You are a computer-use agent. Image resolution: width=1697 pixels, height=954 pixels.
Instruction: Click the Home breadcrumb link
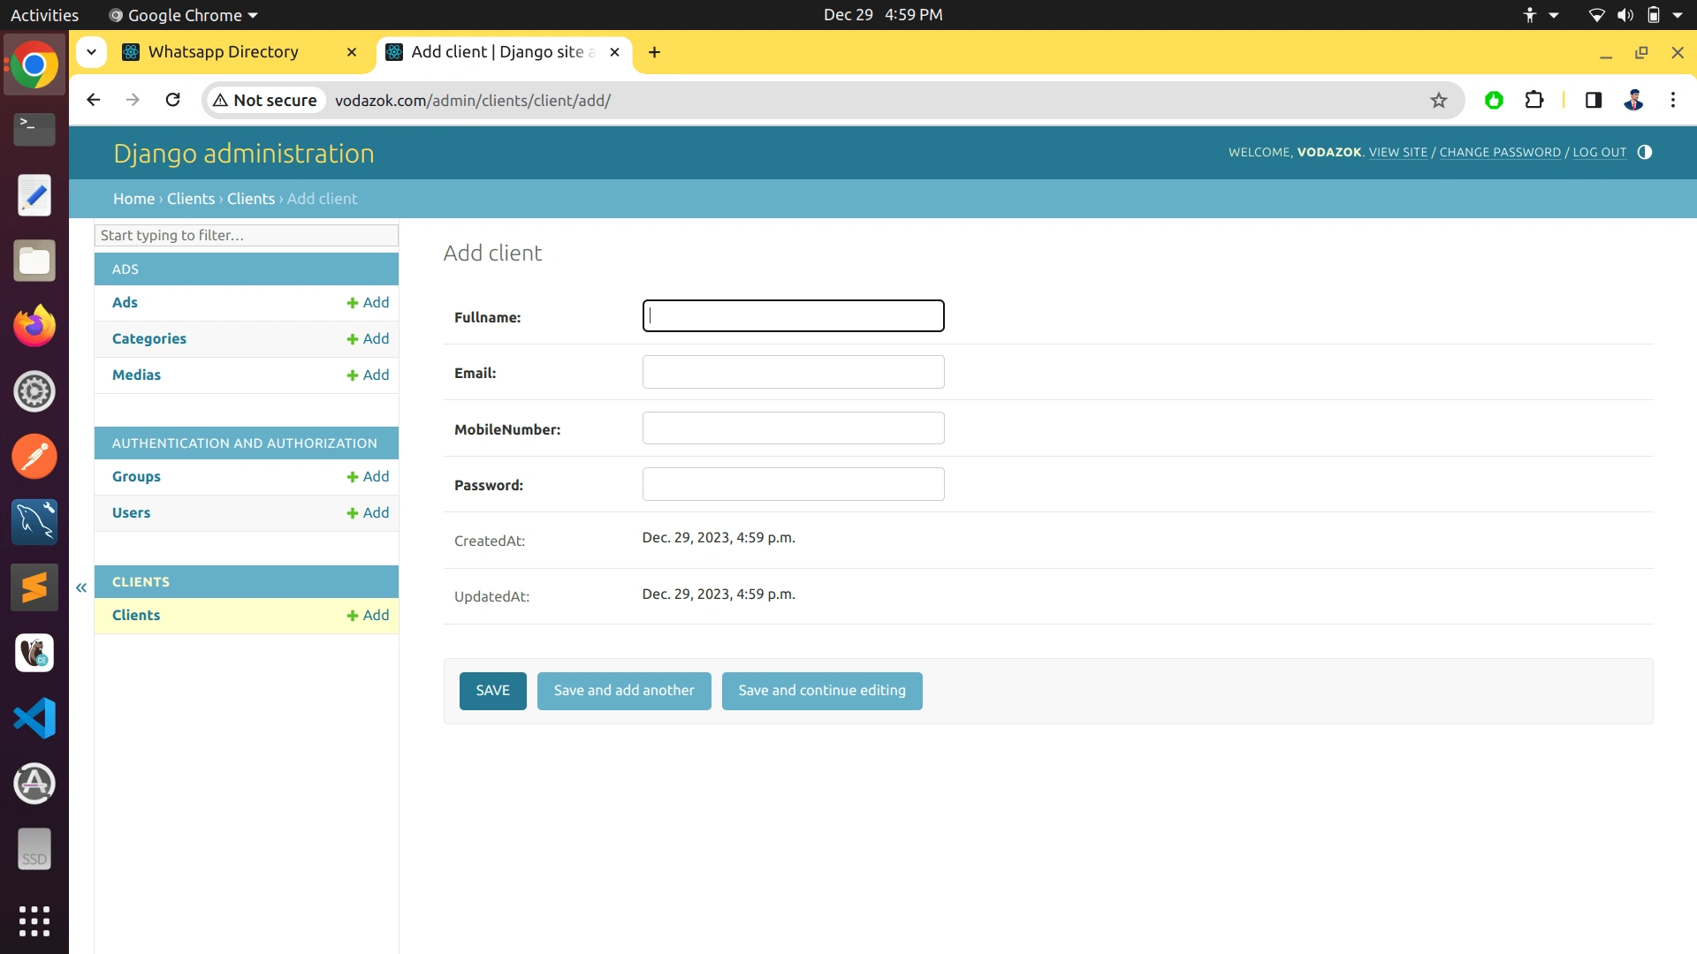click(x=134, y=198)
